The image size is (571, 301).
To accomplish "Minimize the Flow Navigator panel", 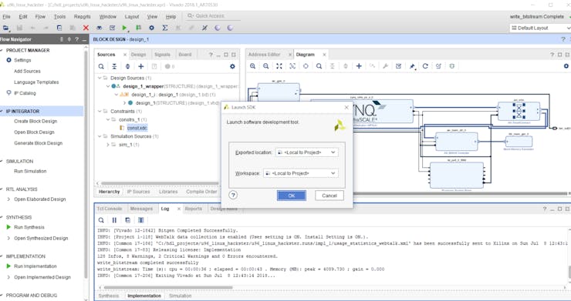I will pyautogui.click(x=84, y=39).
